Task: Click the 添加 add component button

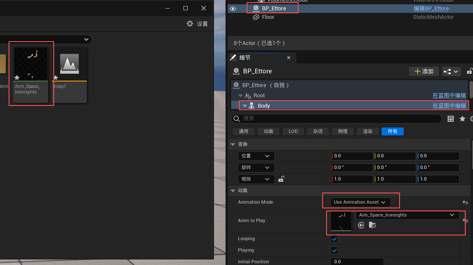Action: pos(424,71)
